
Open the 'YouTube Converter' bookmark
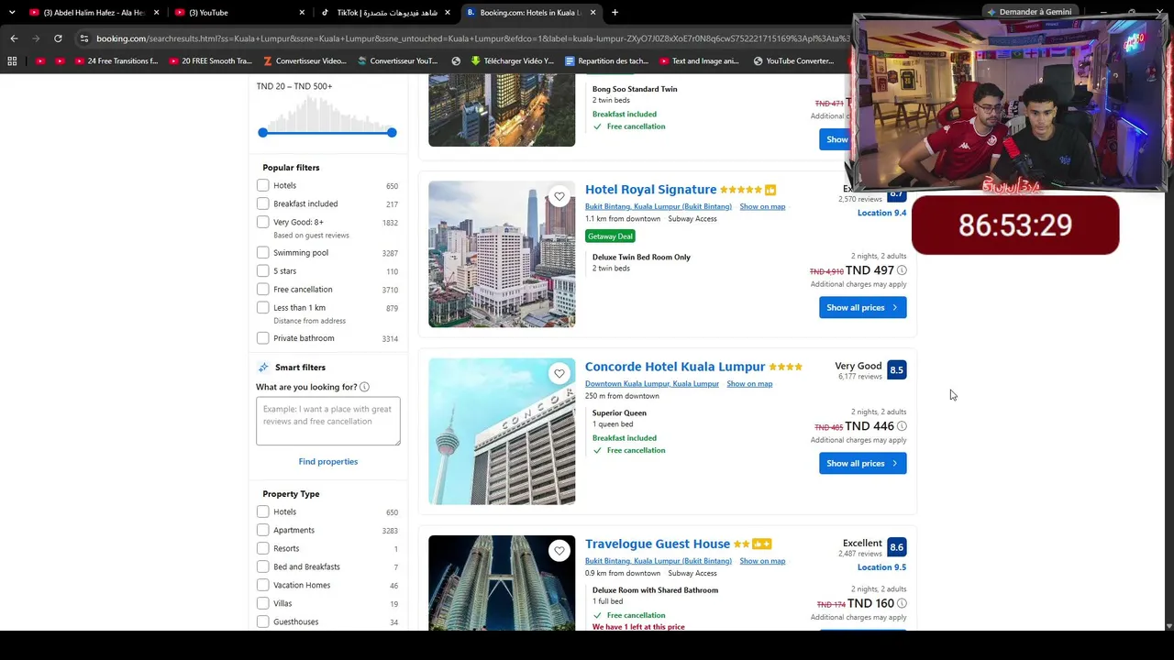tap(793, 61)
